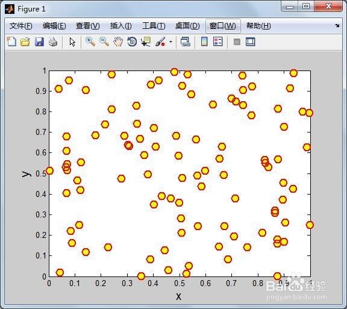Click the MATLAB icon in title bar
The height and width of the screenshot is (309, 347).
[10, 9]
